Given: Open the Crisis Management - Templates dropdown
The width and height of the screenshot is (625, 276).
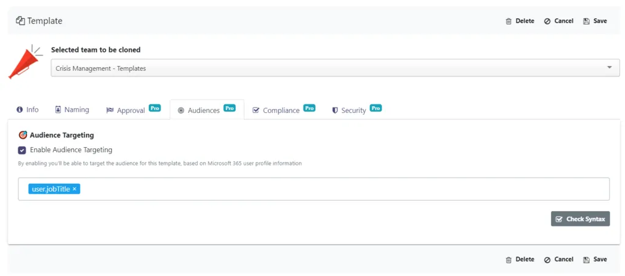Looking at the screenshot, I should click(335, 68).
